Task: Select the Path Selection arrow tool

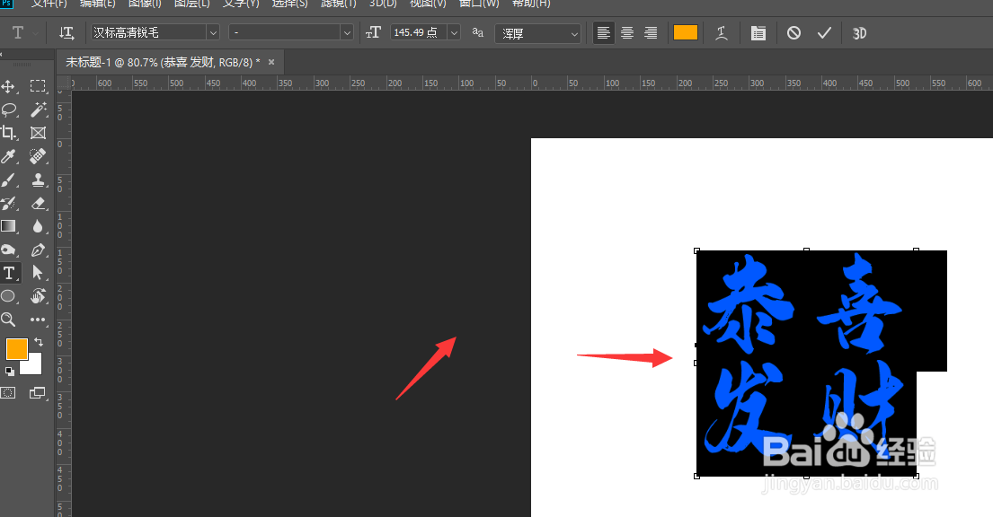Action: click(x=38, y=273)
